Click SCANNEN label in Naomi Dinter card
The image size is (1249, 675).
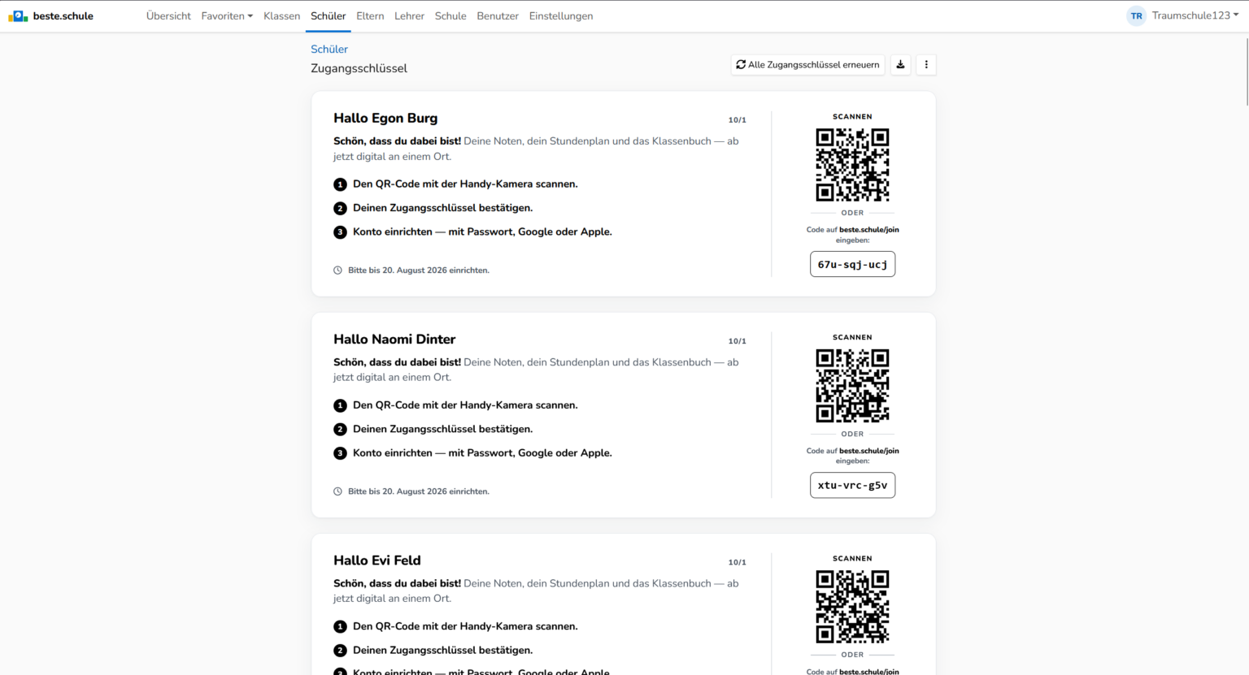pyautogui.click(x=852, y=337)
